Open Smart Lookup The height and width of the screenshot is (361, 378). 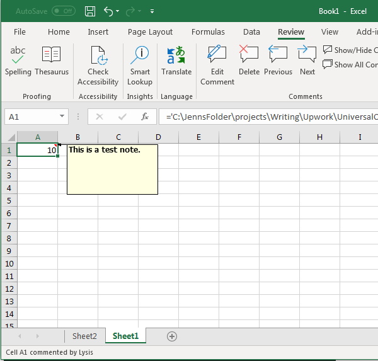140,66
